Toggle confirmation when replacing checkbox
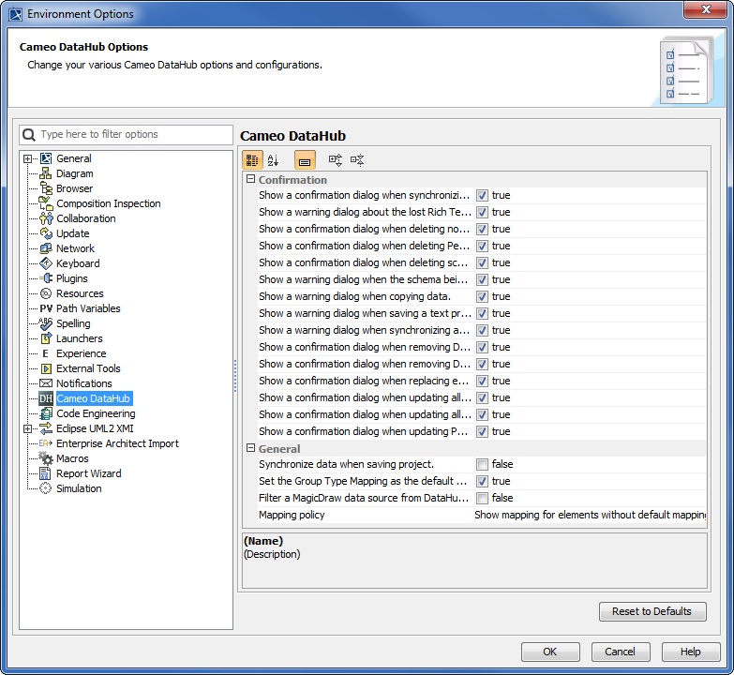Image resolution: width=734 pixels, height=675 pixels. (x=482, y=381)
